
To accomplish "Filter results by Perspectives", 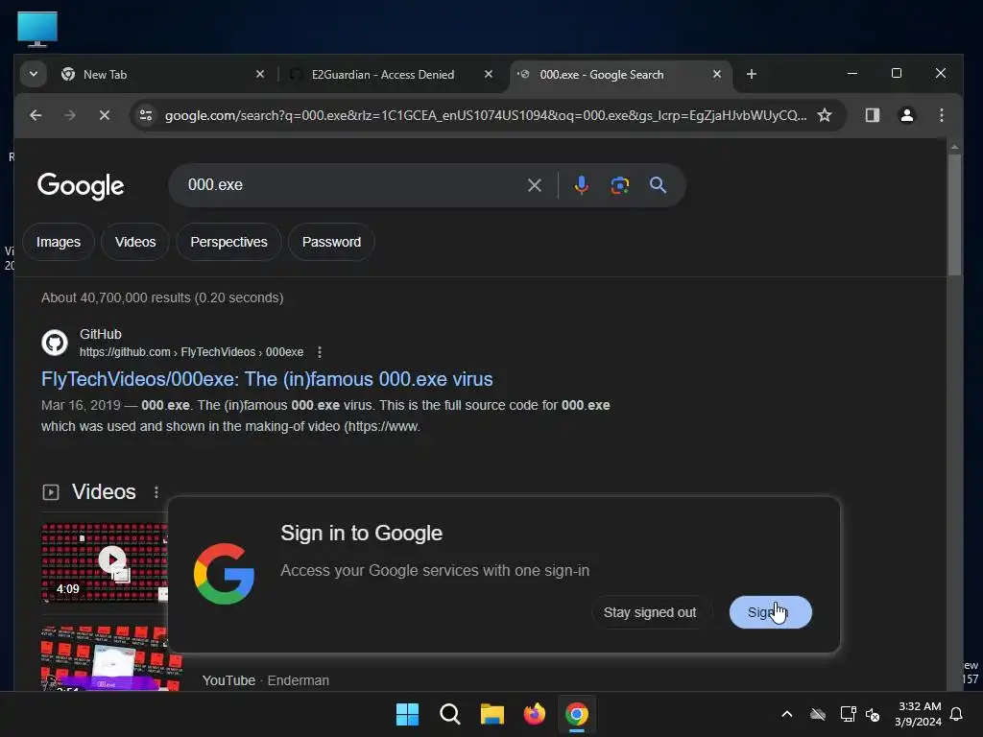I will [228, 242].
